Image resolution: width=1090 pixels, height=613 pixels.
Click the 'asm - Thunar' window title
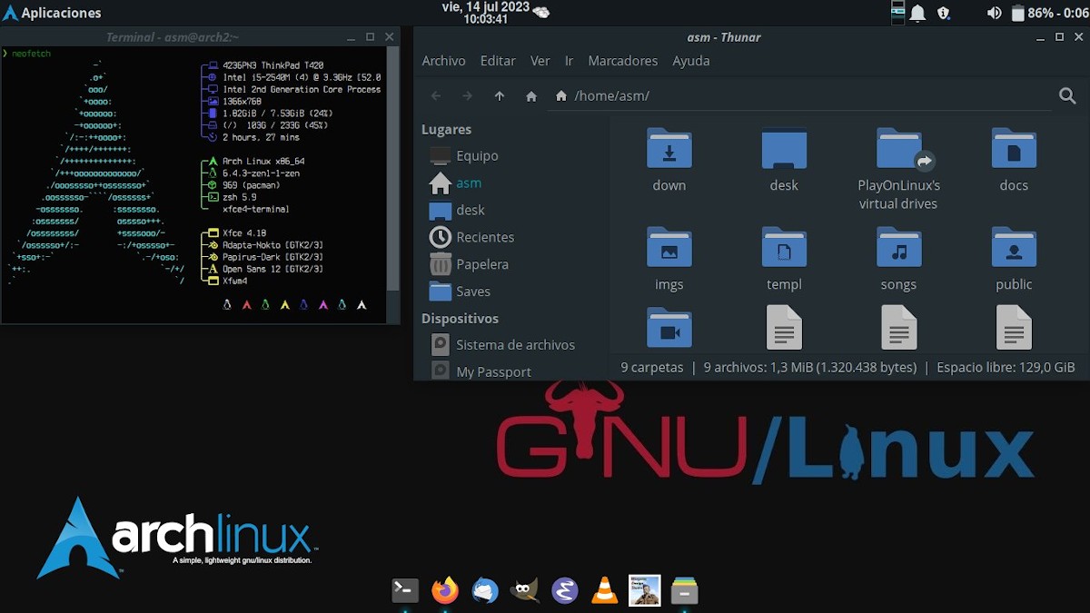pos(724,37)
